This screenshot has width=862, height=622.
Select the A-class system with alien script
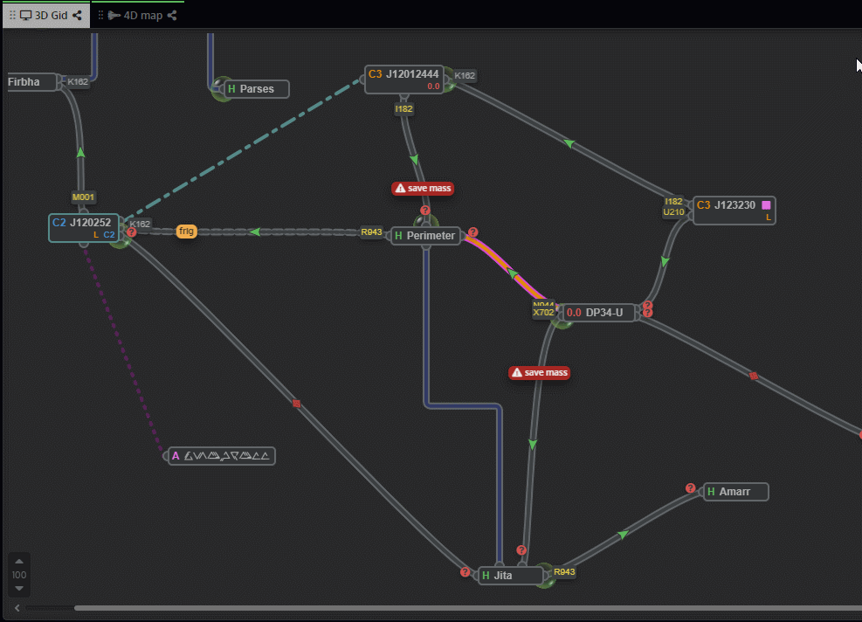221,456
